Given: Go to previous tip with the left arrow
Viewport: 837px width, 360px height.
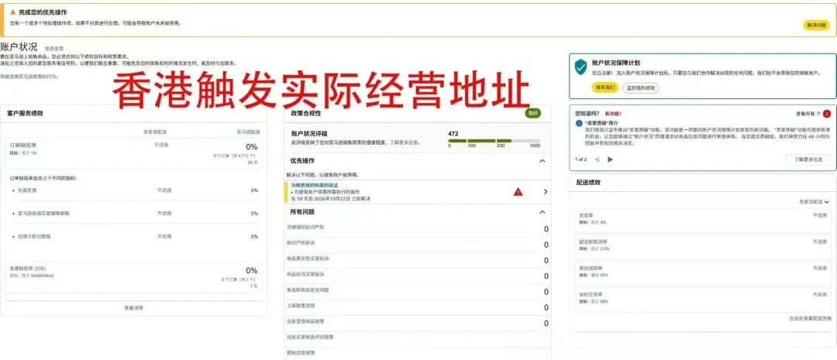Looking at the screenshot, I should click(x=597, y=159).
